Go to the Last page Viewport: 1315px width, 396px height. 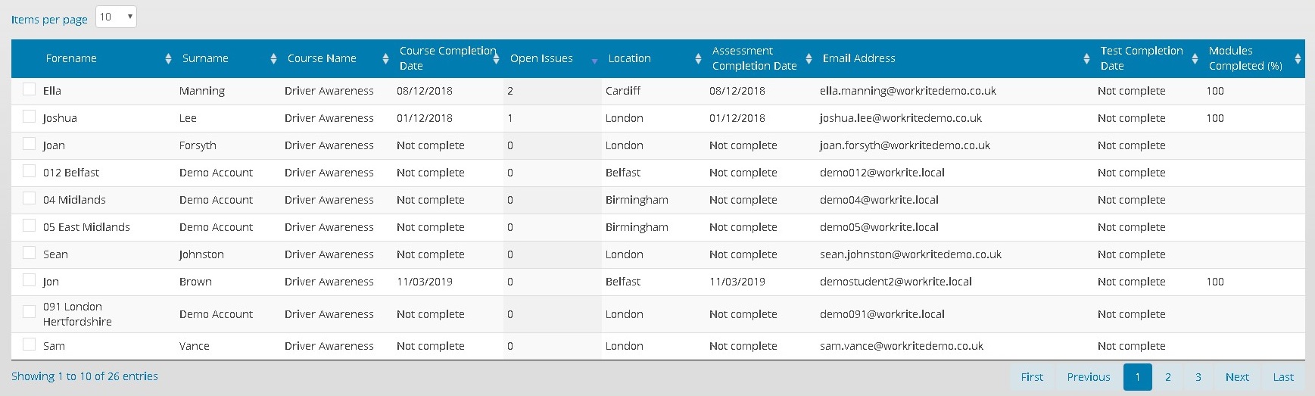[x=1283, y=377]
